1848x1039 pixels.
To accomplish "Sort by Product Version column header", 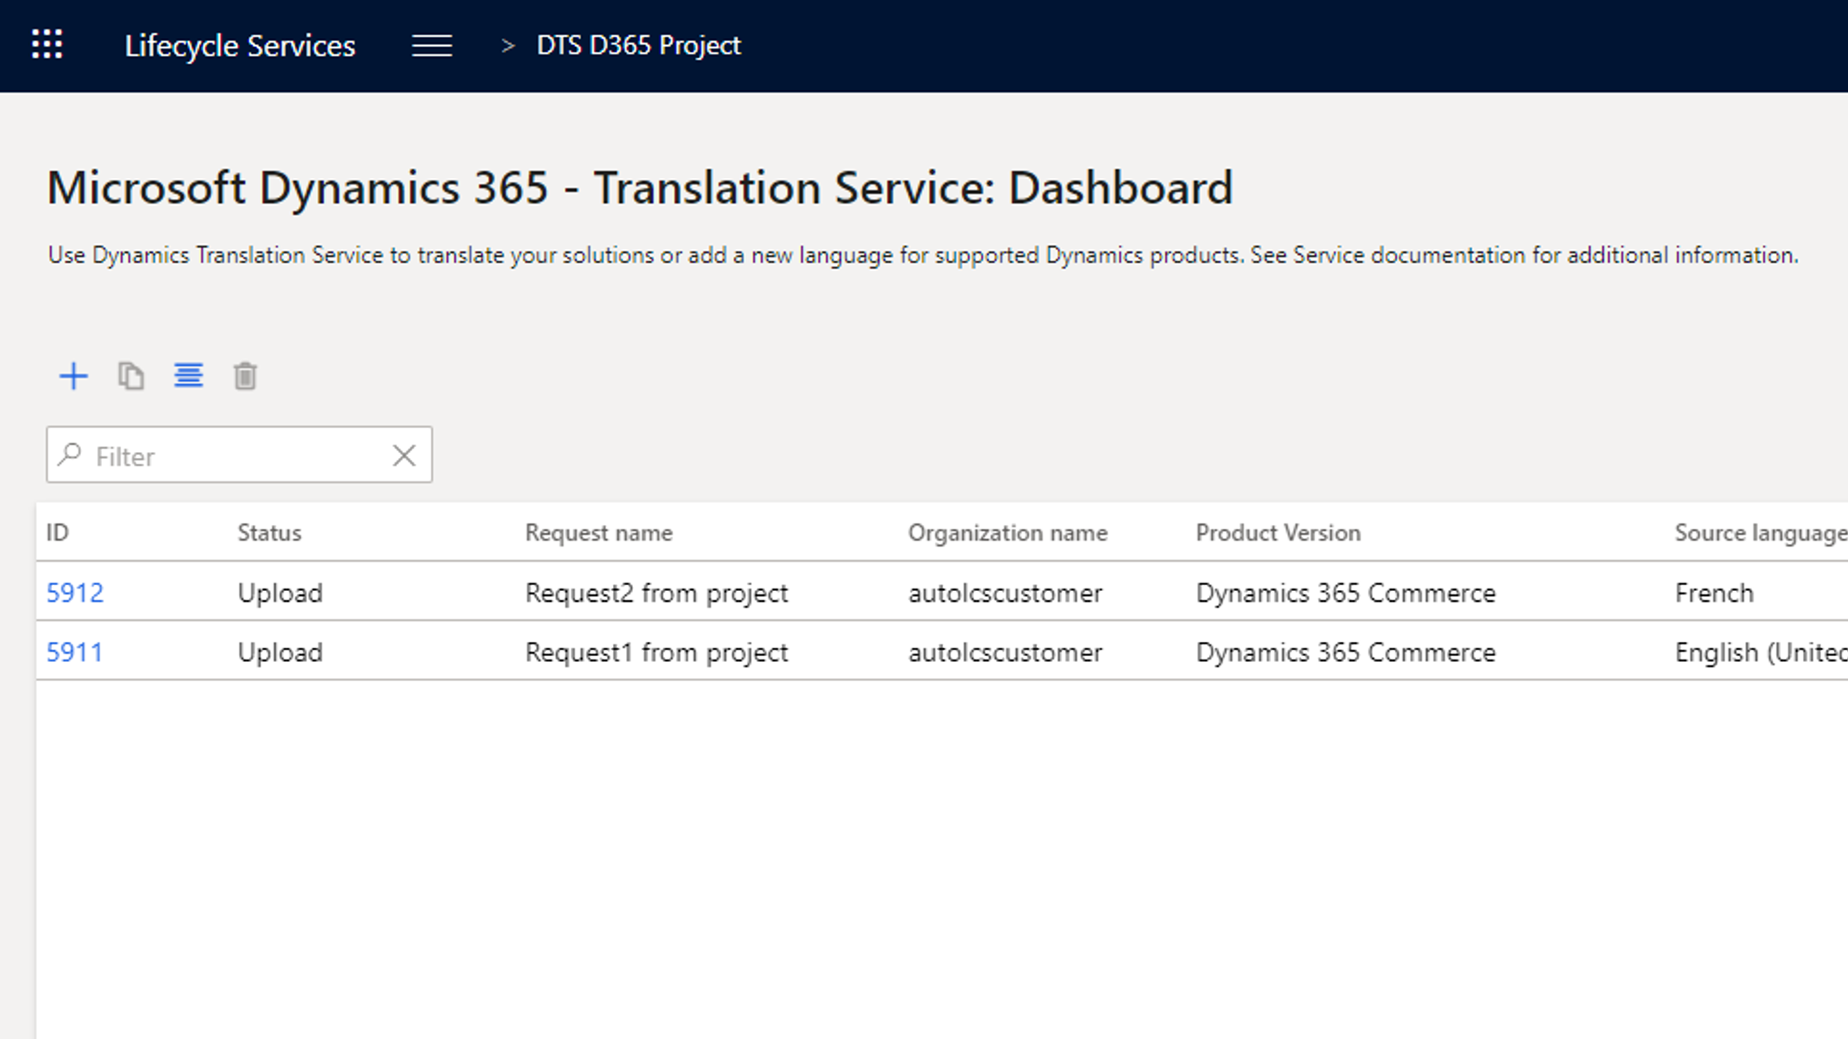I will pos(1278,532).
